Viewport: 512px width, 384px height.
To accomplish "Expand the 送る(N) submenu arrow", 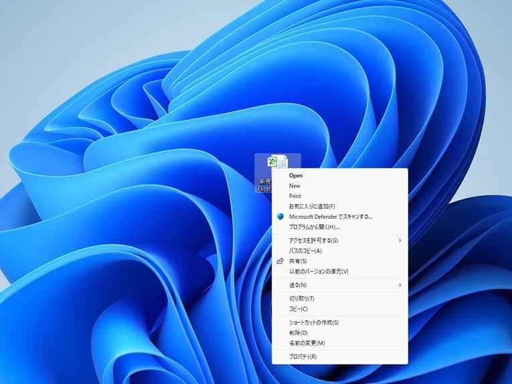I will (400, 285).
